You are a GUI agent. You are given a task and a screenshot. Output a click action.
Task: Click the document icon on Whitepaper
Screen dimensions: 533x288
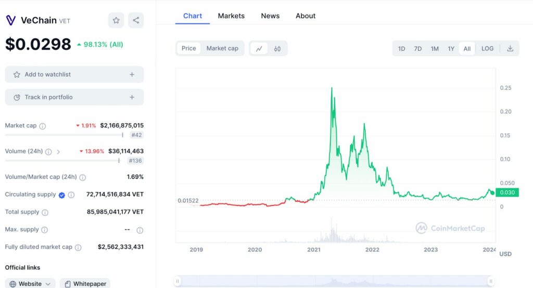68,284
